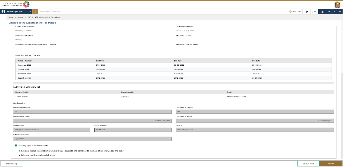Toggle the high-contrast mode icon

[x=322, y=12]
